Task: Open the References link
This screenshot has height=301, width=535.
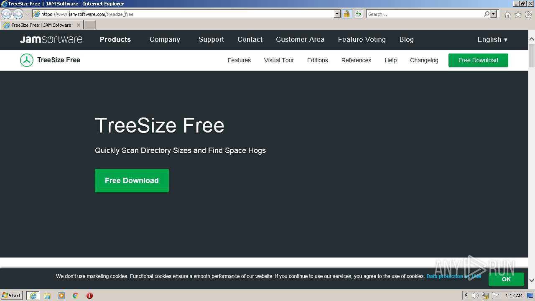Action: (356, 60)
